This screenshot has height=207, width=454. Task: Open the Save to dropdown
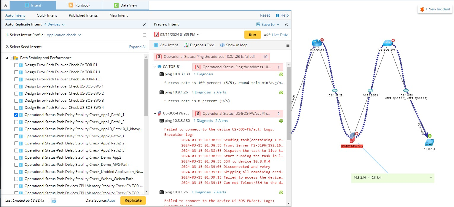(x=268, y=24)
